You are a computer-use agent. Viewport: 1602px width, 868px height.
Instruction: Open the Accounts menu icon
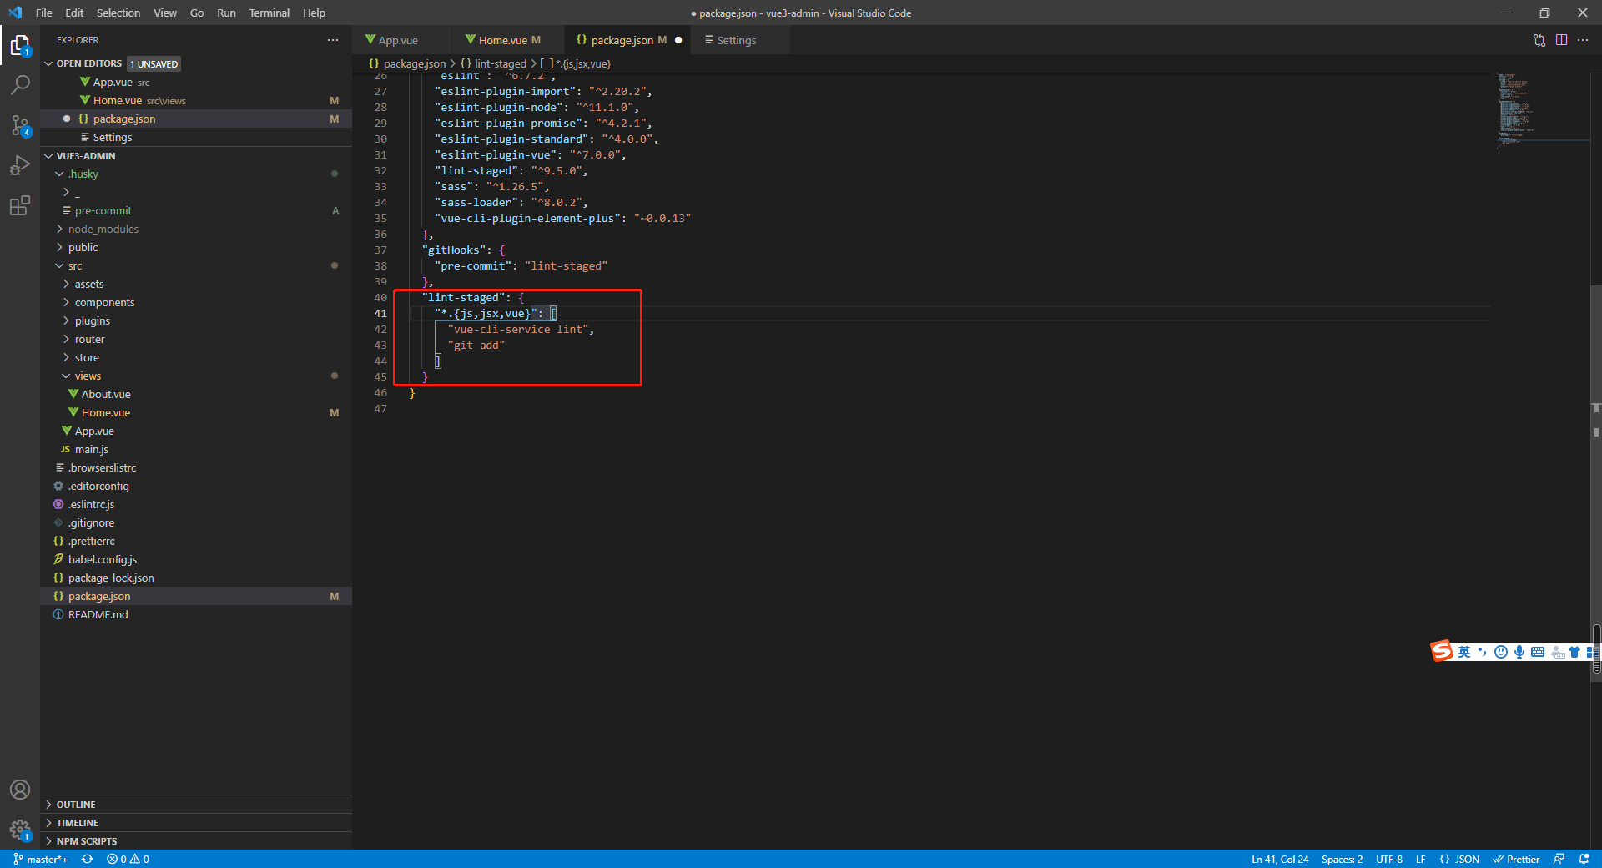20,790
